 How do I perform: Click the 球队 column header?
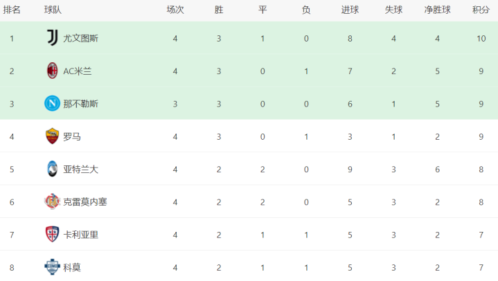click(53, 10)
